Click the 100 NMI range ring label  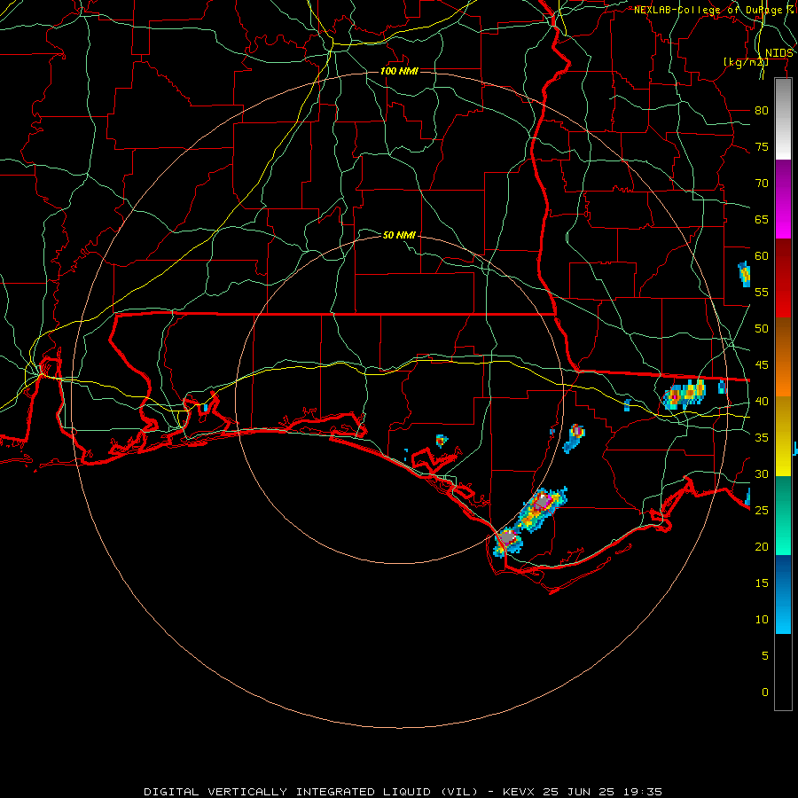click(x=399, y=71)
